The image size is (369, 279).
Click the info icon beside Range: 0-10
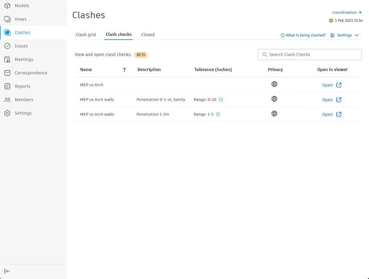click(x=221, y=99)
